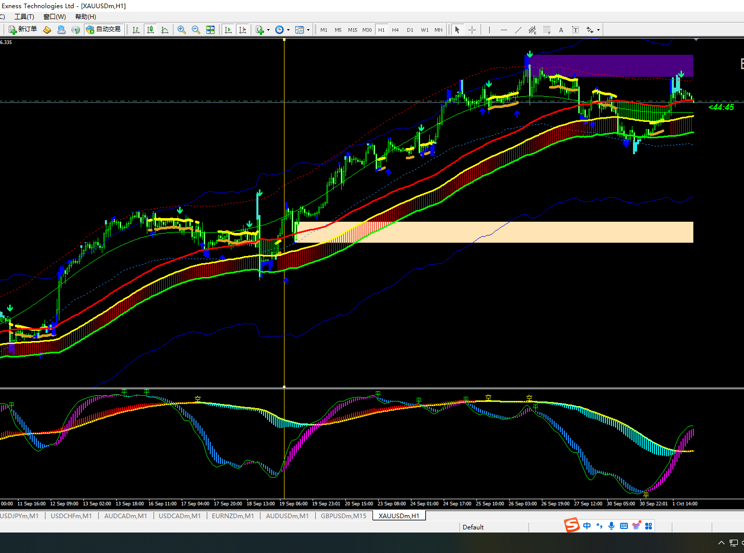
Task: Open the Sogou skin shirt icon
Action: click(x=637, y=526)
